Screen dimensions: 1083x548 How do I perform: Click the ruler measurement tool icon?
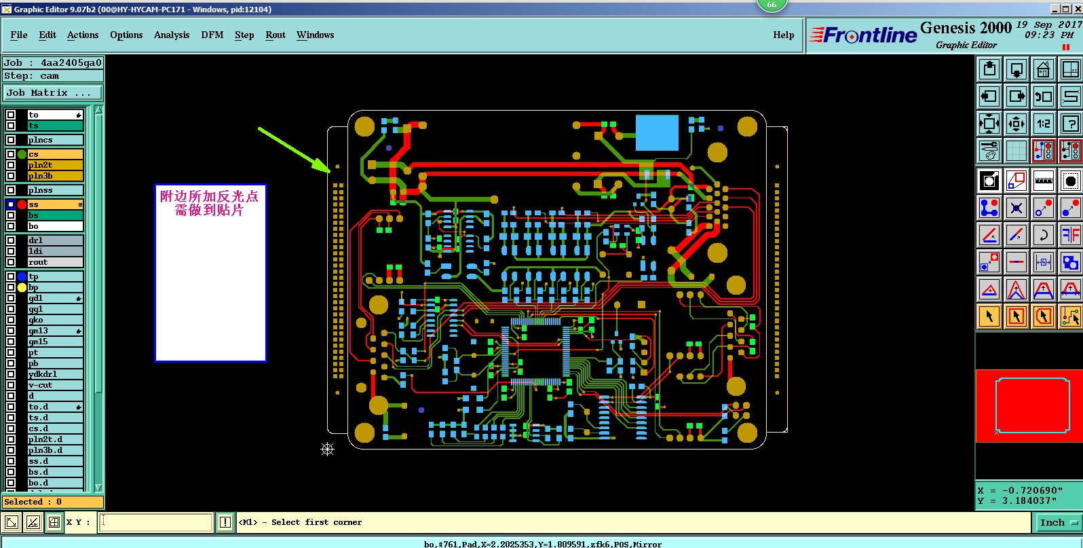pos(1044,181)
